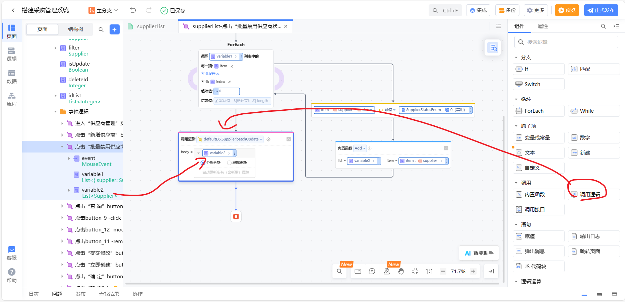
Task: Open the 查找结果 tab at the bottom
Action: pyautogui.click(x=109, y=294)
